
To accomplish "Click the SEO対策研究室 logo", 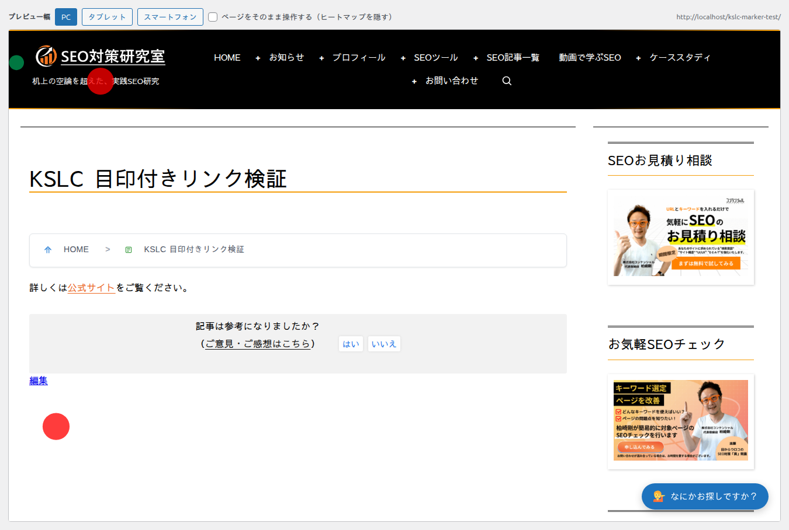I will (x=101, y=56).
